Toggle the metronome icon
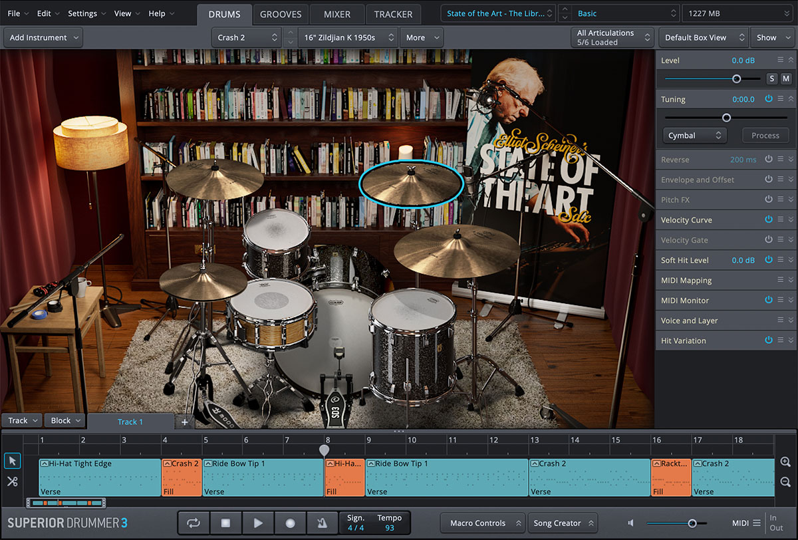The width and height of the screenshot is (798, 540). click(322, 523)
